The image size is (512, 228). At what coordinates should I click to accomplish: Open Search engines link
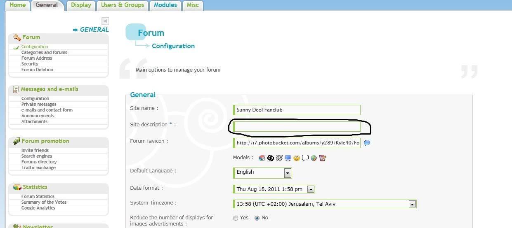point(37,156)
